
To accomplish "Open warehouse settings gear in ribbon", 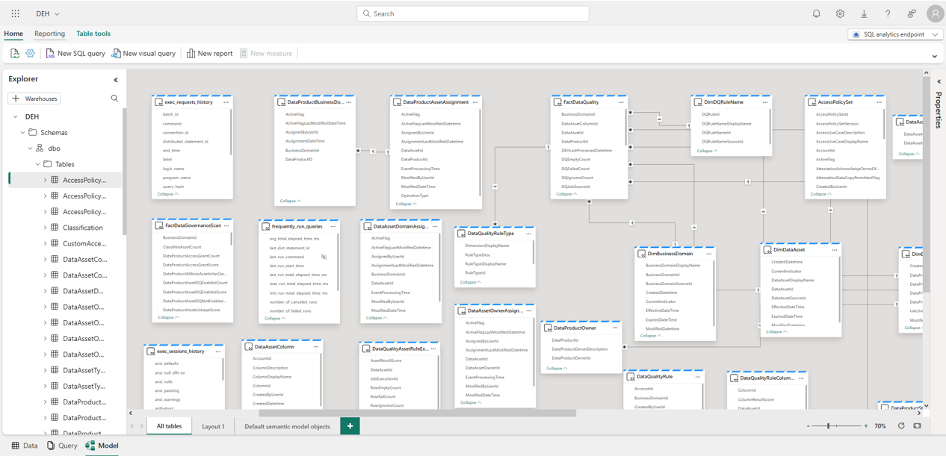I will tap(31, 53).
